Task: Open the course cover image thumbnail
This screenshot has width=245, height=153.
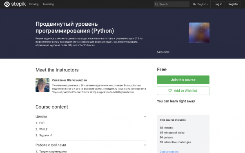Action: (199, 33)
